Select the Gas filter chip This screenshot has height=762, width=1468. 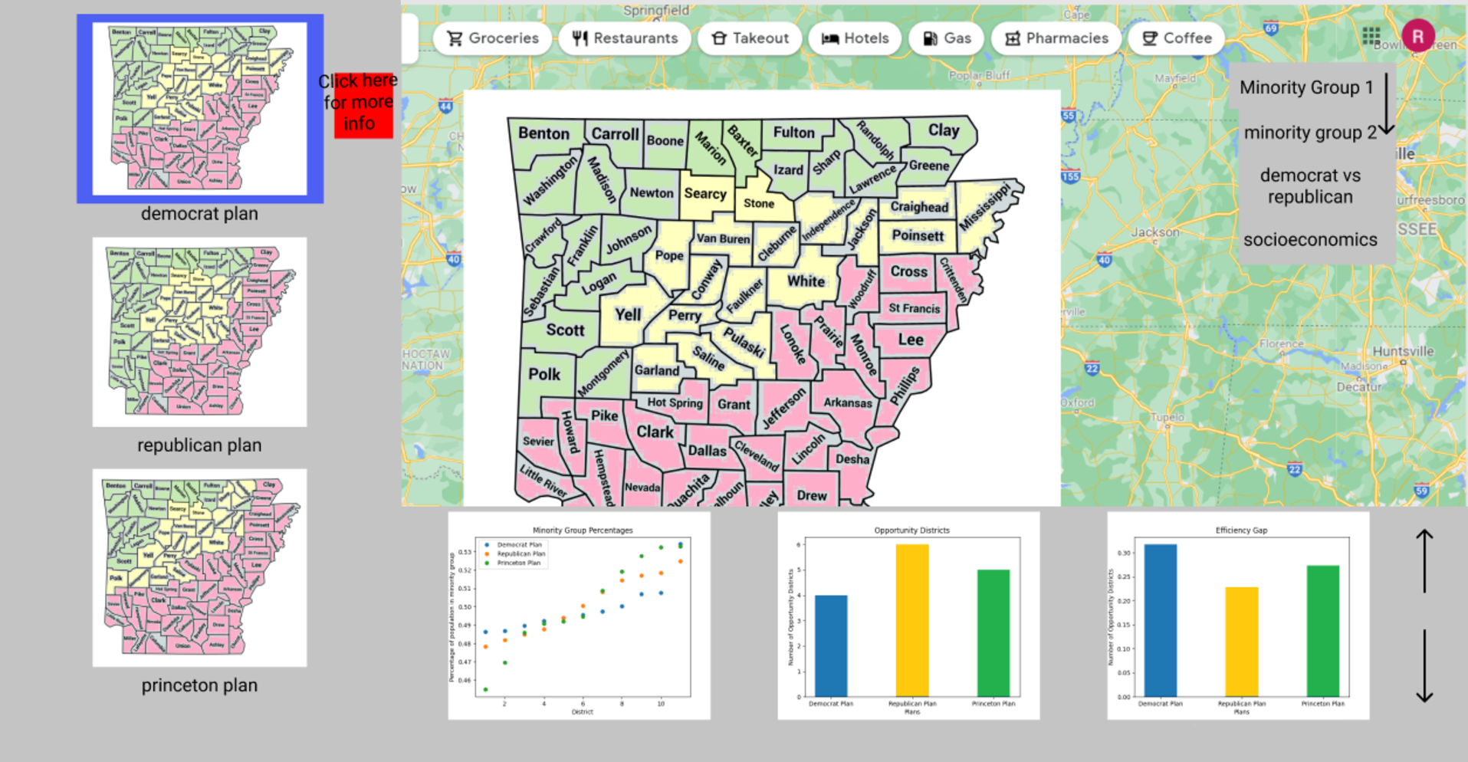pyautogui.click(x=946, y=38)
